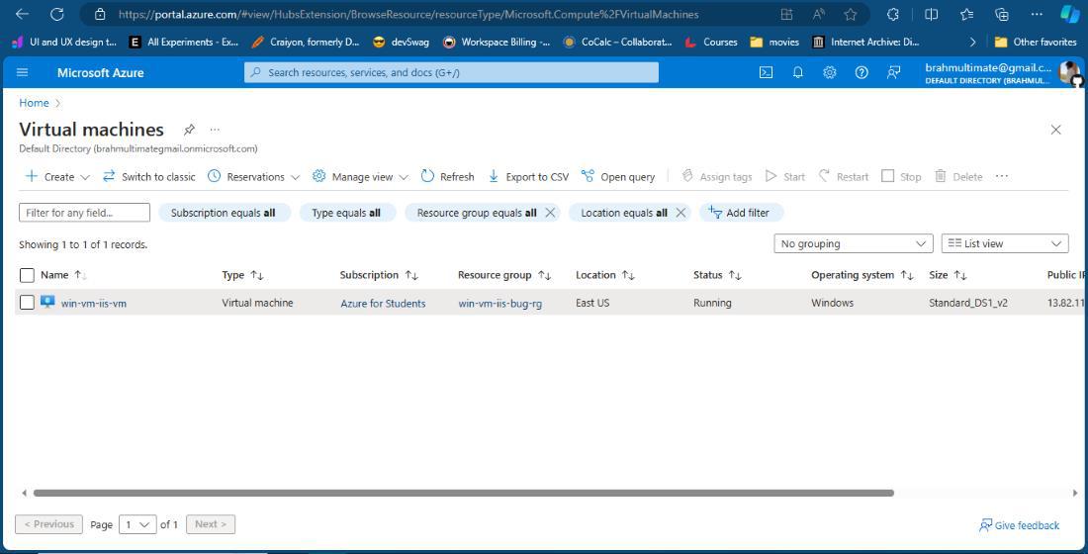The image size is (1088, 554).
Task: Click the win-vm-iis-vm machine icon
Action: pos(47,302)
